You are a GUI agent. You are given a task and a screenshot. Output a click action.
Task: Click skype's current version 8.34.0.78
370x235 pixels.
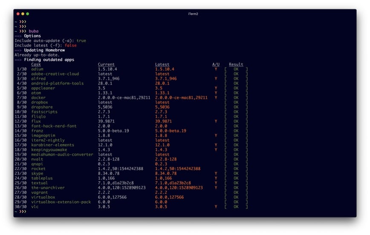coord(109,173)
